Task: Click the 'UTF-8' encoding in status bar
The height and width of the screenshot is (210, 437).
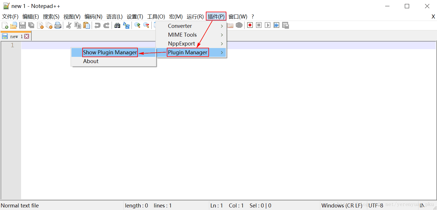Action: [x=376, y=205]
